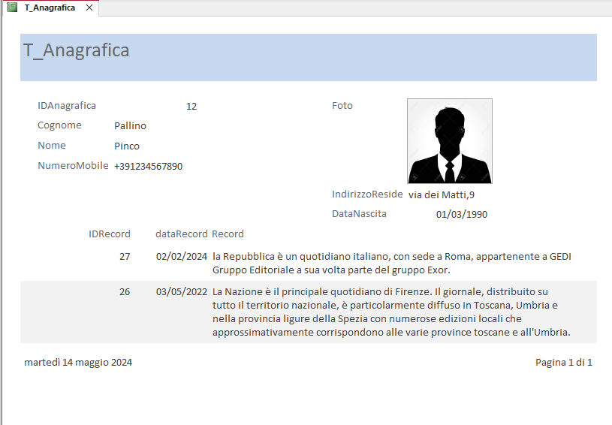Select the phone number +391234567890
The image size is (612, 425).
[x=149, y=166]
